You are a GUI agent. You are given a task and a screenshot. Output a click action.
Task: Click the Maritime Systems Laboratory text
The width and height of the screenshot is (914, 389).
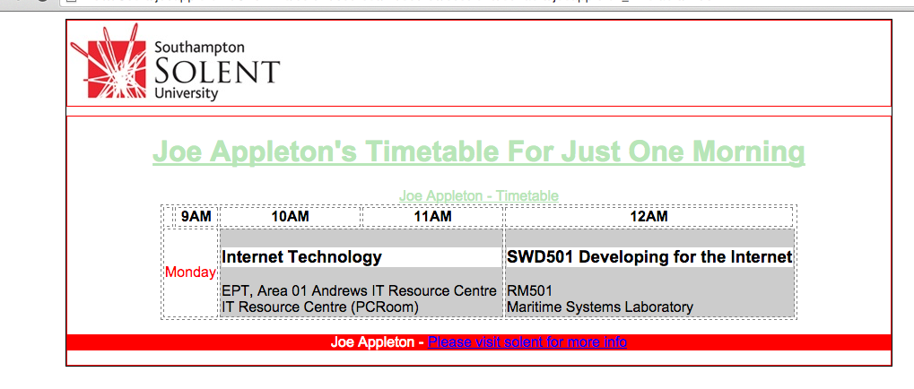tap(599, 307)
